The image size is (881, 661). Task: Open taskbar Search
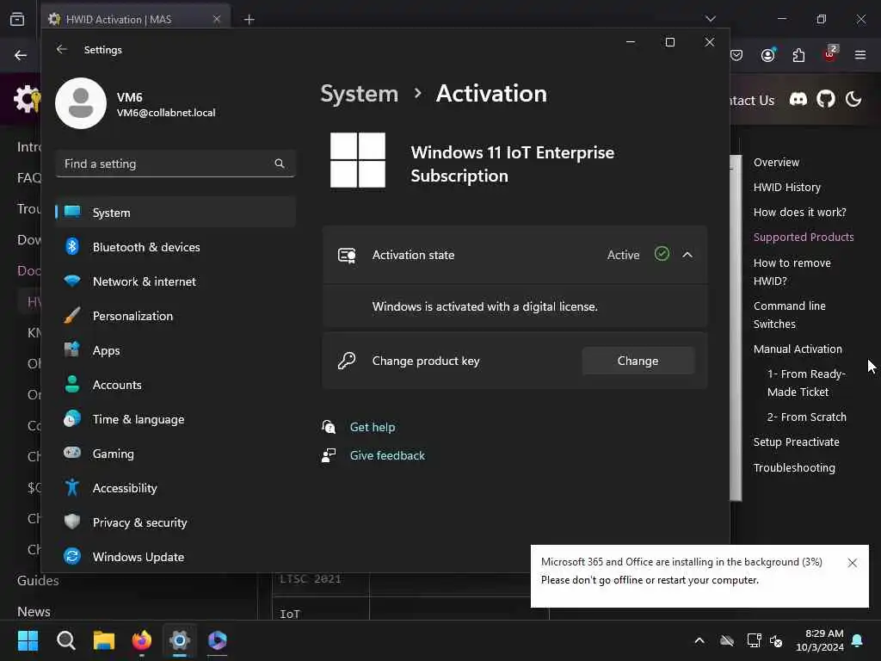[x=65, y=640]
